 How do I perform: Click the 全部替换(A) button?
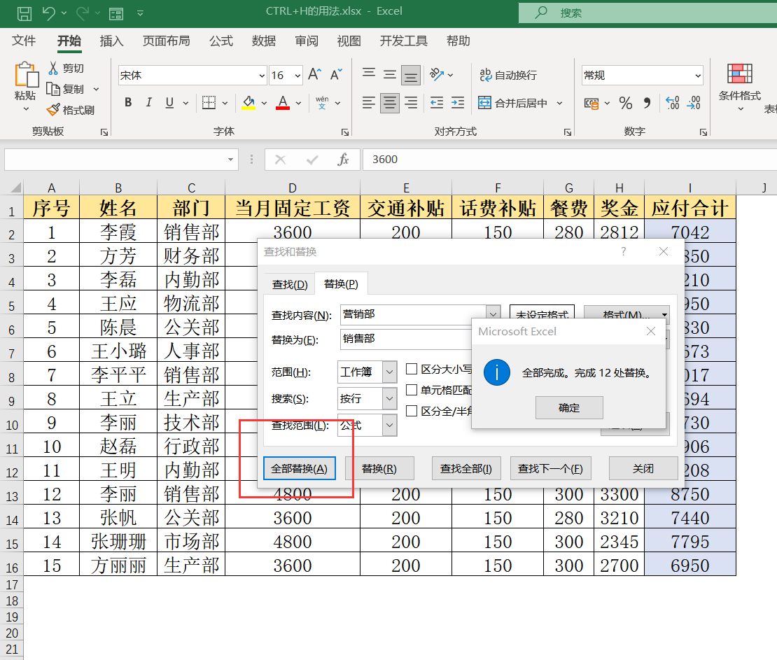point(300,469)
